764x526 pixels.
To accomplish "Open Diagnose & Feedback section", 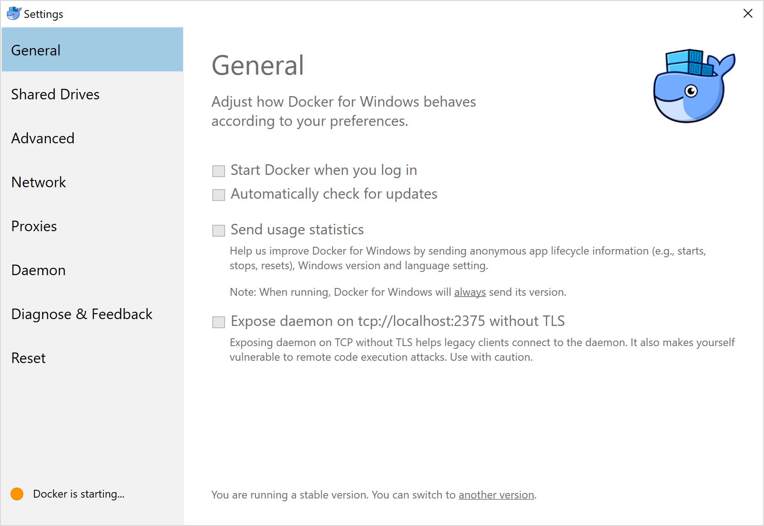I will pos(92,314).
